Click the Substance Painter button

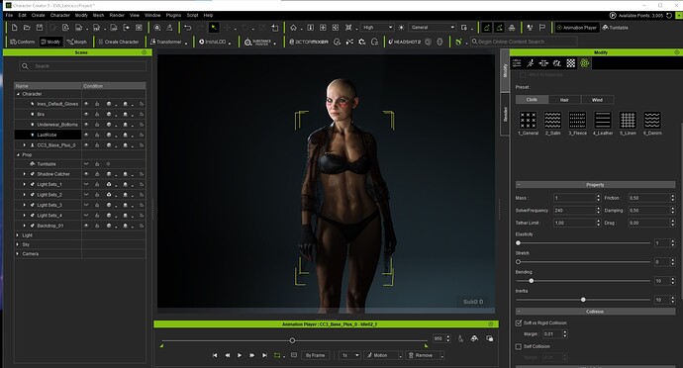[x=258, y=42]
